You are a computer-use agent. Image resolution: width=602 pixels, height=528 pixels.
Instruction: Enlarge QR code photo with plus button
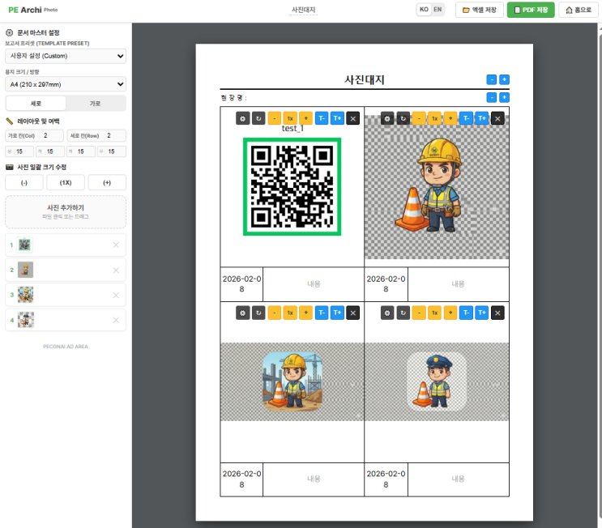point(305,118)
